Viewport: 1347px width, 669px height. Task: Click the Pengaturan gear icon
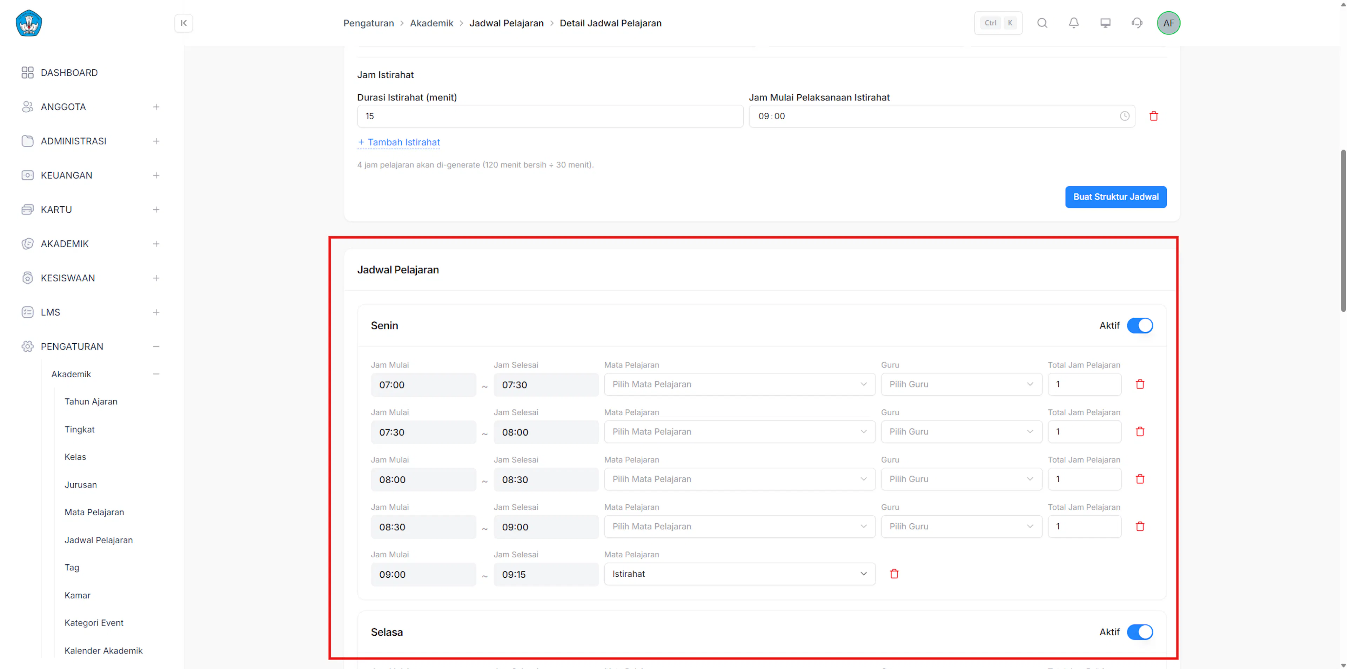(28, 347)
